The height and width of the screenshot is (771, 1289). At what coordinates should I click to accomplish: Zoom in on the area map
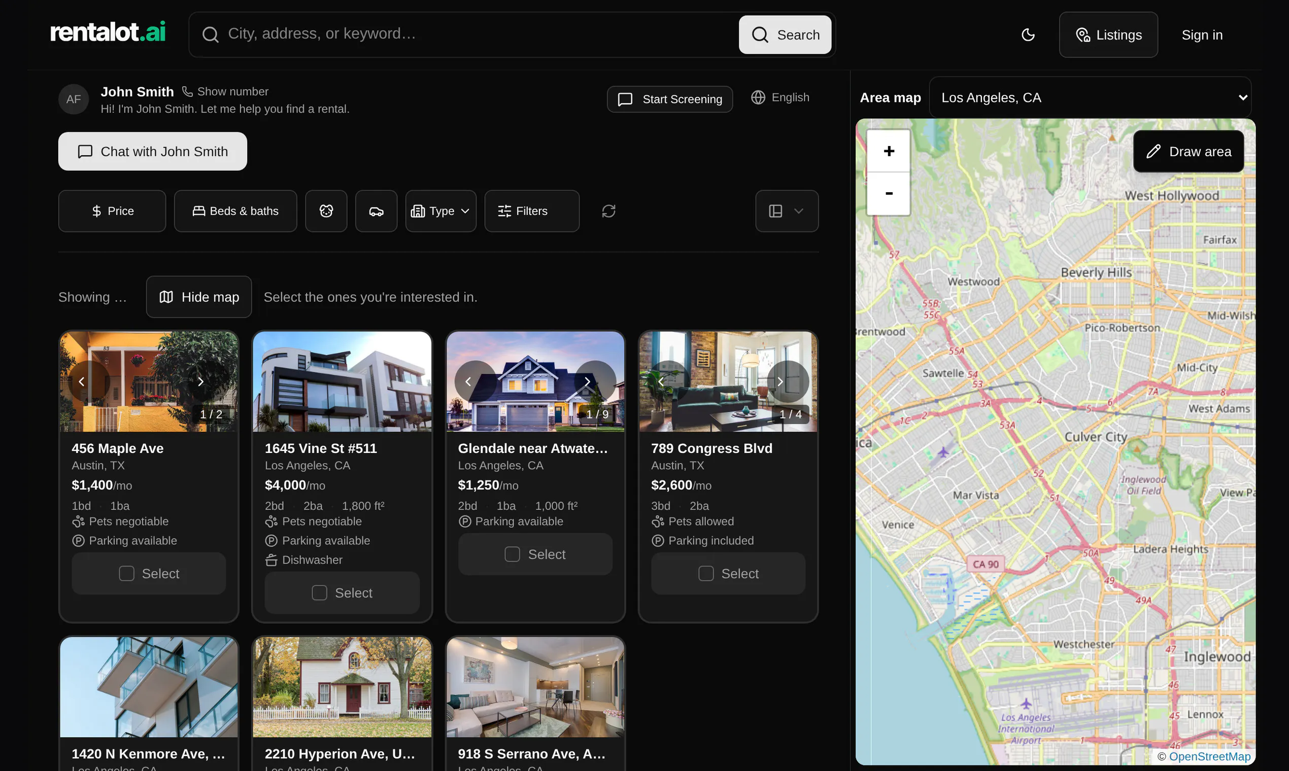(889, 151)
